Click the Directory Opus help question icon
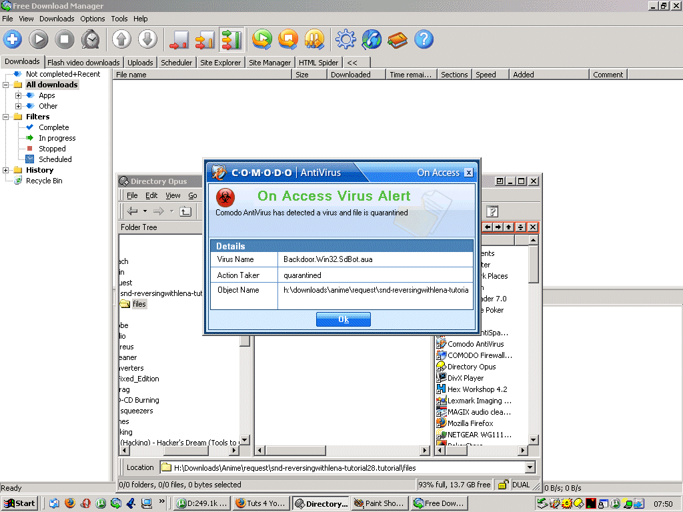Viewport: 683px width, 512px height. pyautogui.click(x=492, y=211)
